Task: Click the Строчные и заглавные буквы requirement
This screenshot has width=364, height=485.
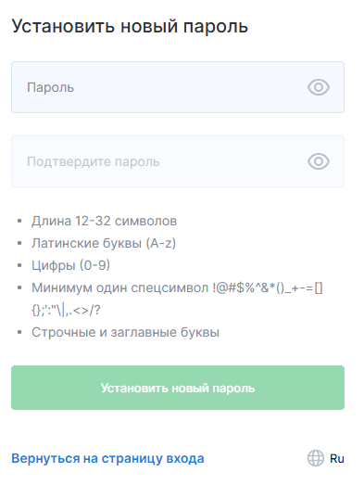Action: pos(125,332)
